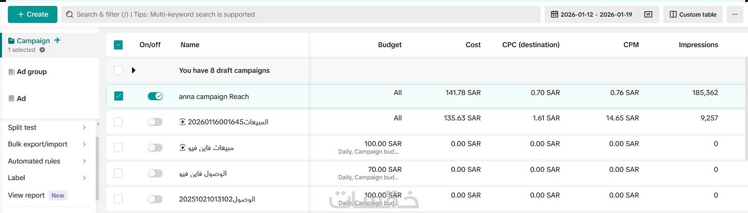This screenshot has width=748, height=213.
Task: Open the three-dots more options menu
Action: tap(735, 14)
